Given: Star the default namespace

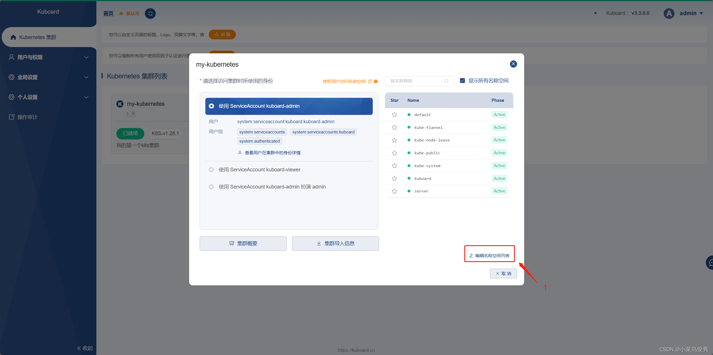Looking at the screenshot, I should point(394,115).
